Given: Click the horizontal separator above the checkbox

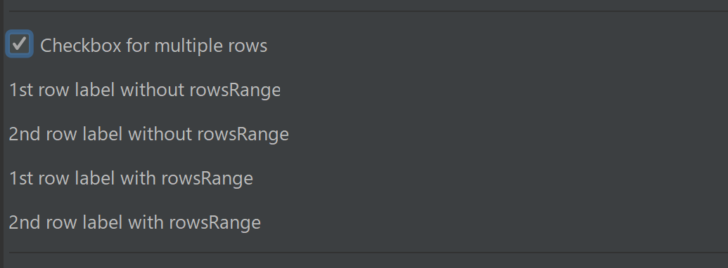Looking at the screenshot, I should click(x=369, y=11).
